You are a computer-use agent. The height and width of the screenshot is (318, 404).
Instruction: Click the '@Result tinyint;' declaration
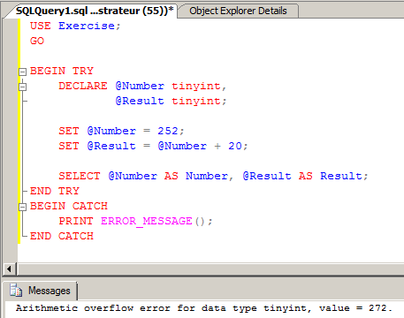pos(171,101)
